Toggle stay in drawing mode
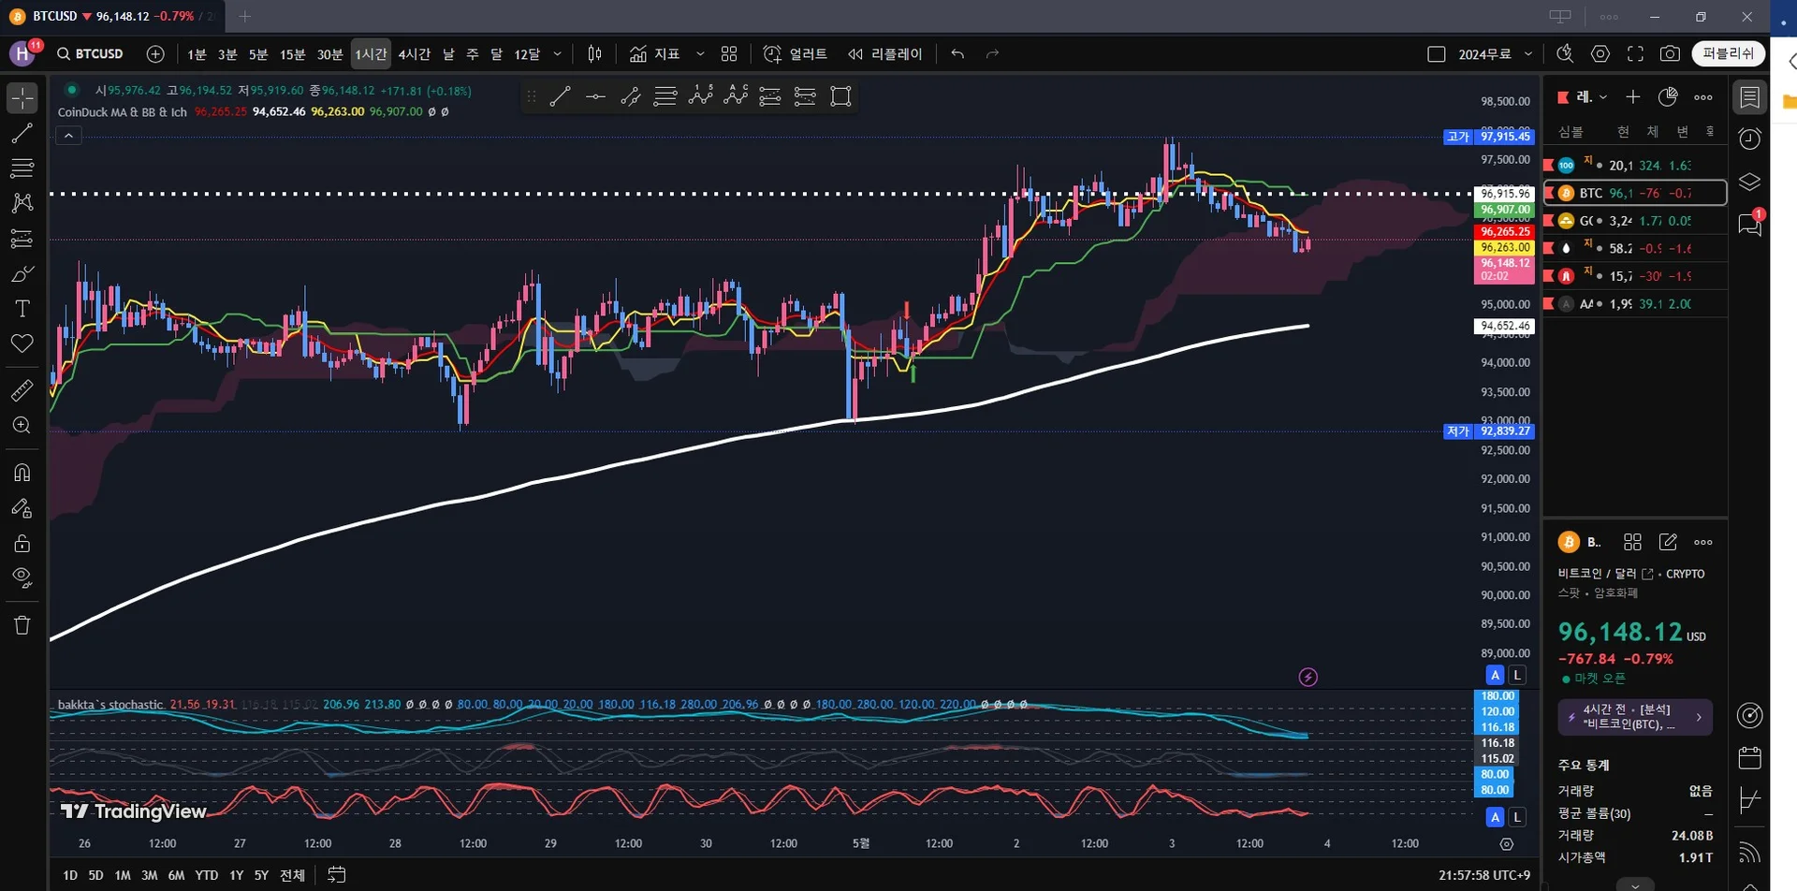This screenshot has height=891, width=1797. pyautogui.click(x=22, y=508)
